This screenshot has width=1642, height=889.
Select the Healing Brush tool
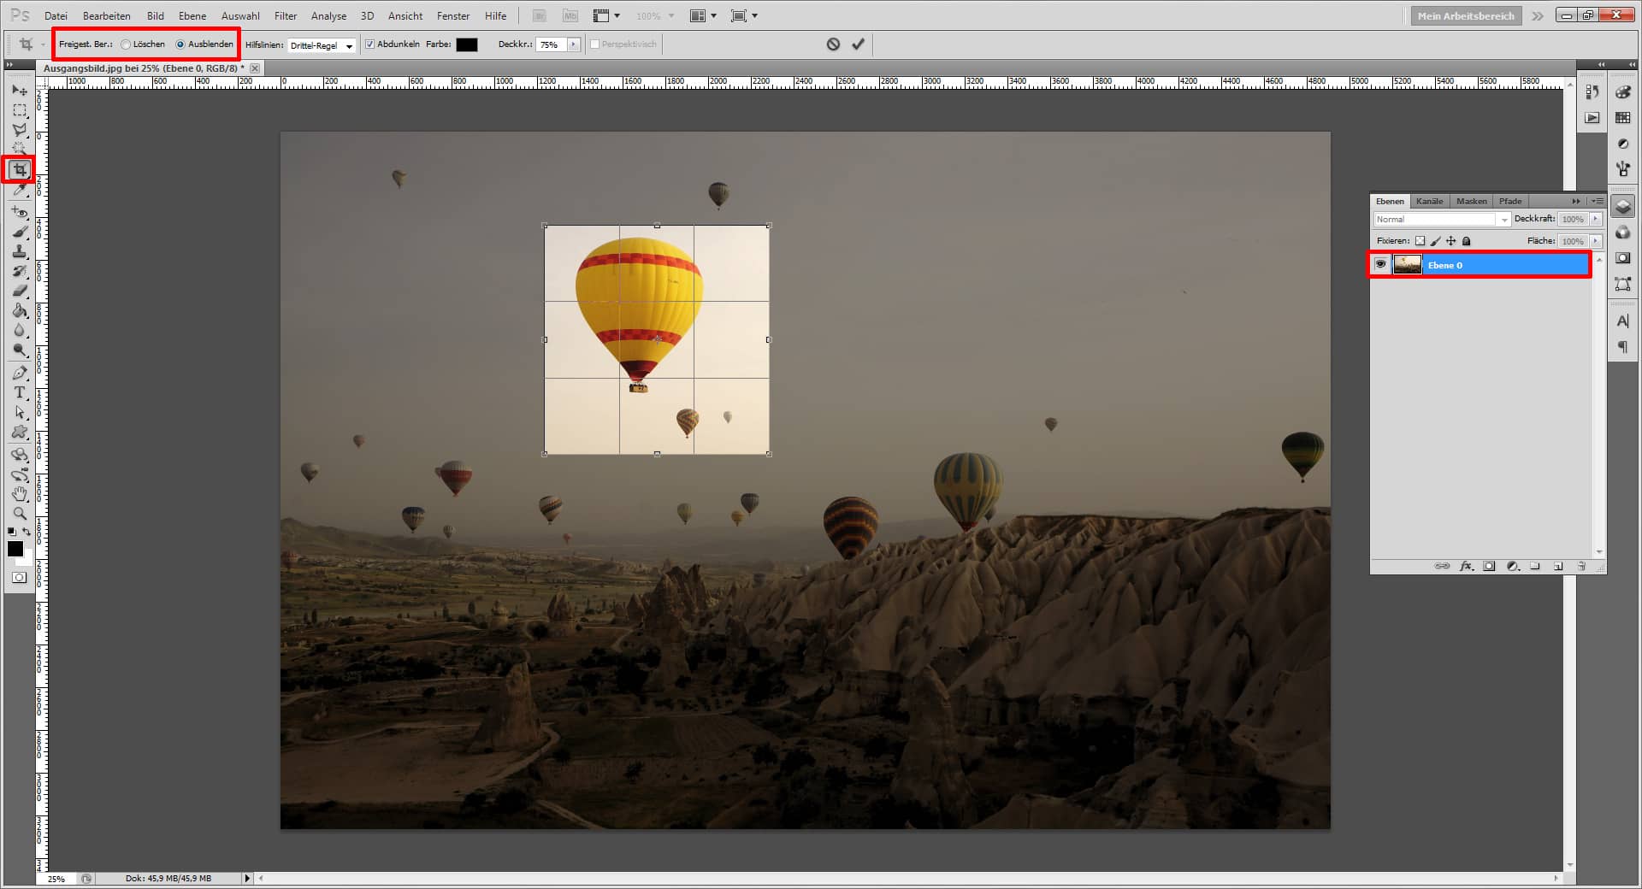19,211
